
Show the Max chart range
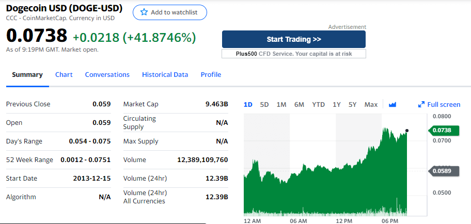click(x=371, y=104)
